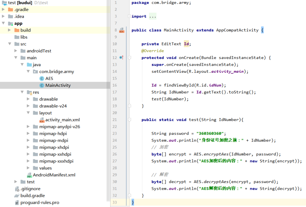Fold the test method at line 21
Screen dimensions: 306x207
(129, 120)
